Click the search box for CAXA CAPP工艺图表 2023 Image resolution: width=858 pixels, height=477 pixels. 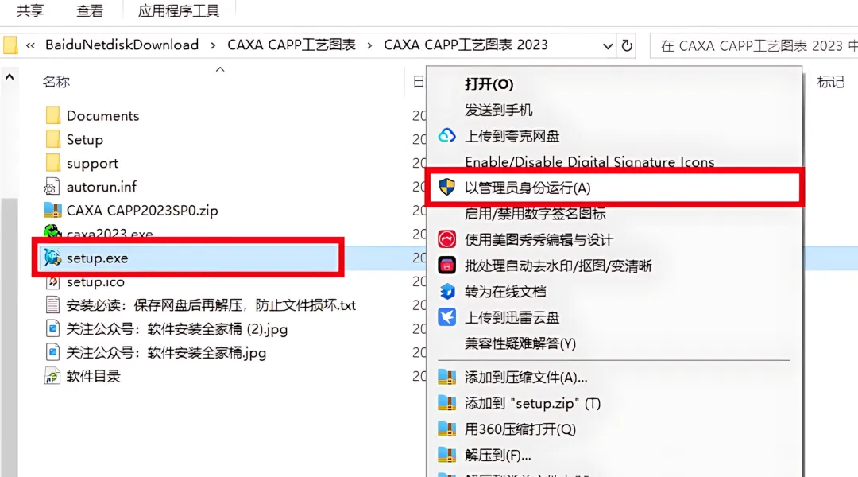pos(754,45)
